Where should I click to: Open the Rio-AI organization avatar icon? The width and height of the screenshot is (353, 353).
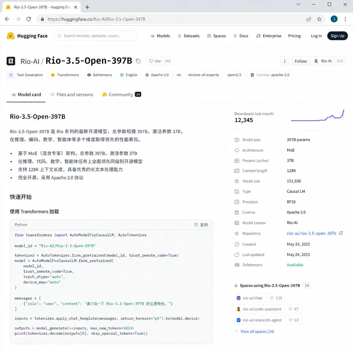click(x=316, y=61)
